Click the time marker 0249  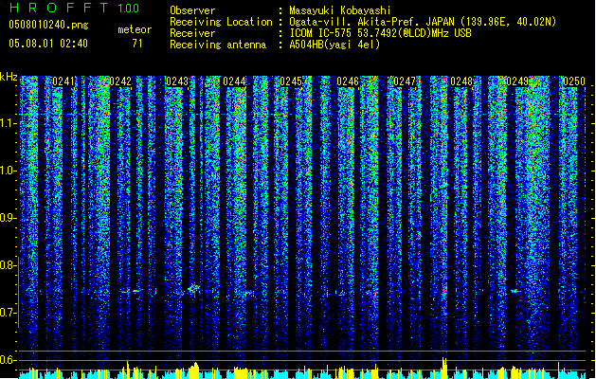[517, 81]
